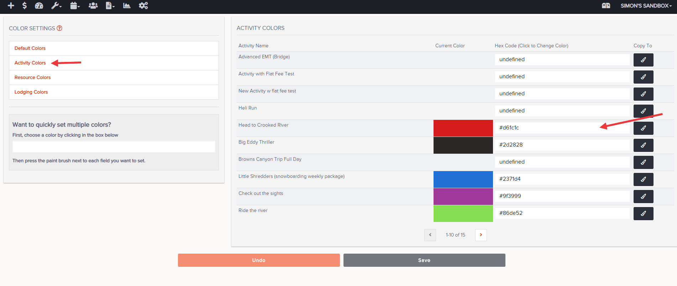Click the open book help icon

tap(606, 5)
